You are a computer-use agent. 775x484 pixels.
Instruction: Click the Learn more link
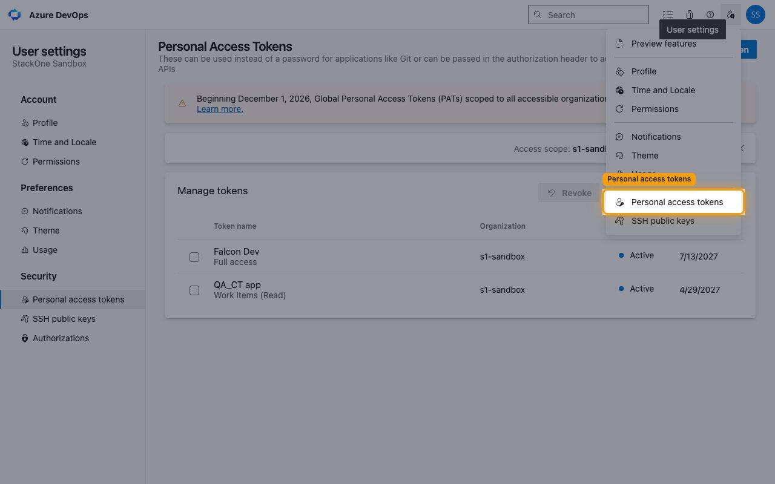(220, 109)
